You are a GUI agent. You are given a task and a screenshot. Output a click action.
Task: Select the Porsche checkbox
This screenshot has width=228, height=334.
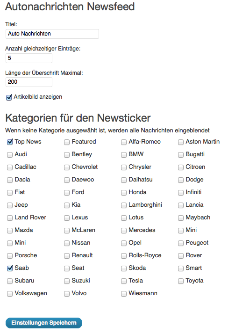coord(10,256)
